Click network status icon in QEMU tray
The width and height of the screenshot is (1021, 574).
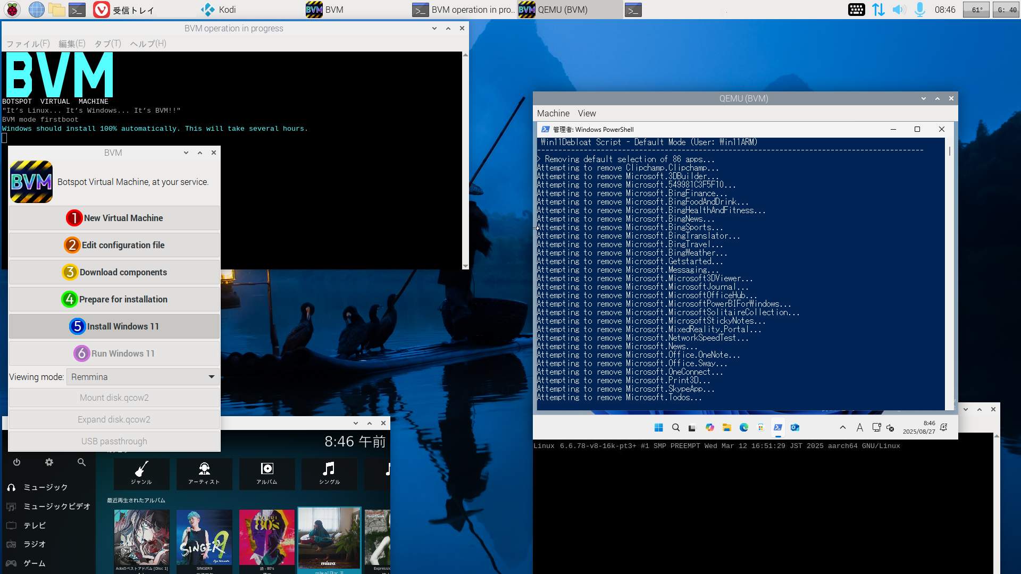[x=876, y=427]
